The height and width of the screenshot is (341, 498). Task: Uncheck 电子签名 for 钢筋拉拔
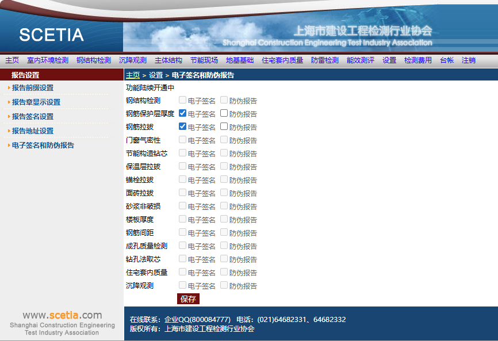tap(182, 127)
